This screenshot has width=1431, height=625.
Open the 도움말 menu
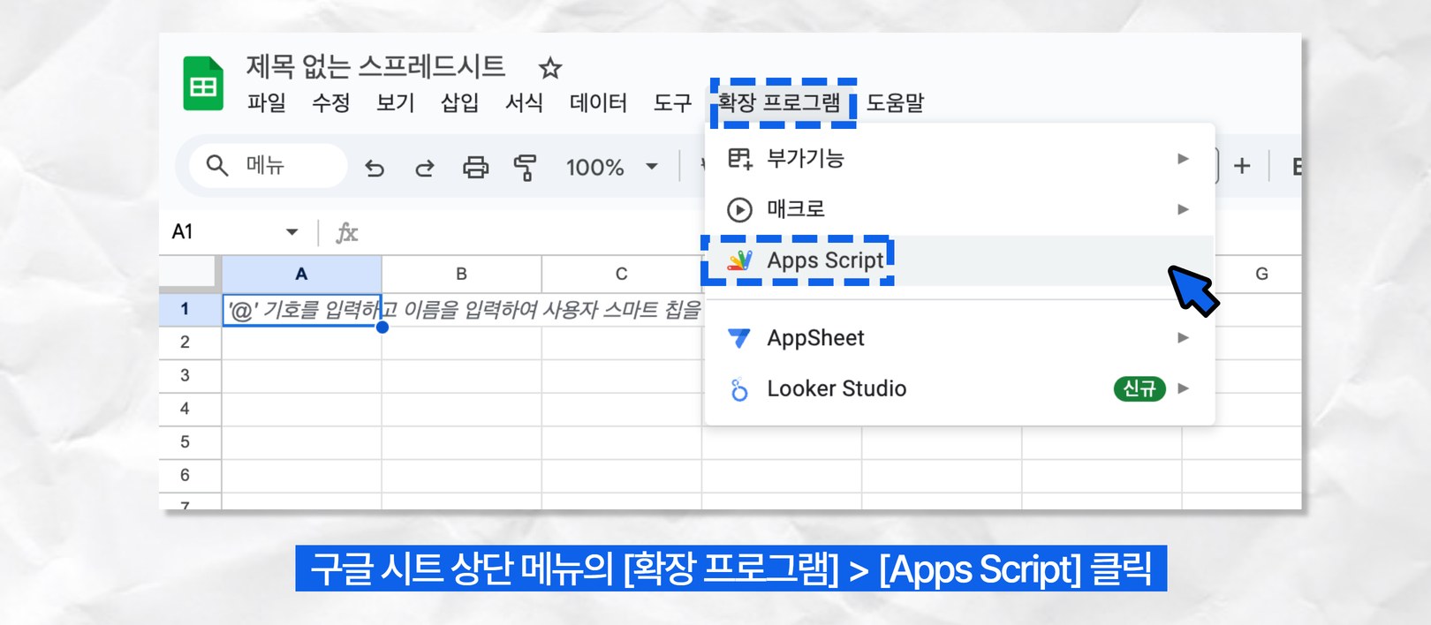[x=895, y=103]
